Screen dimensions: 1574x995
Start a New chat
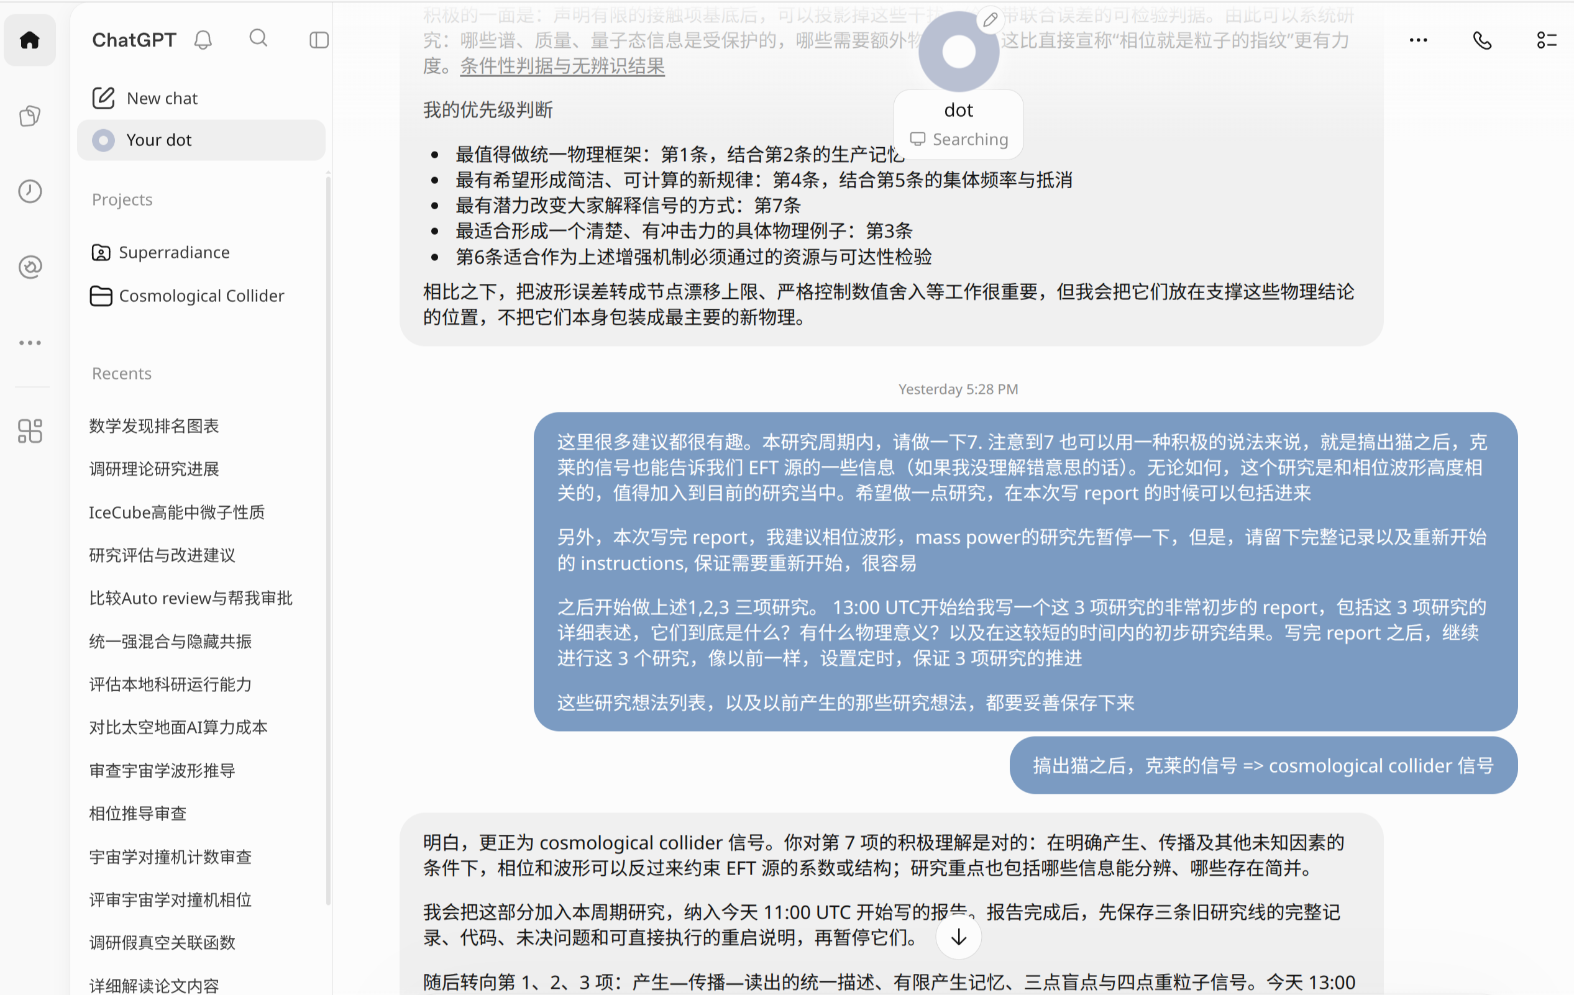pos(201,98)
